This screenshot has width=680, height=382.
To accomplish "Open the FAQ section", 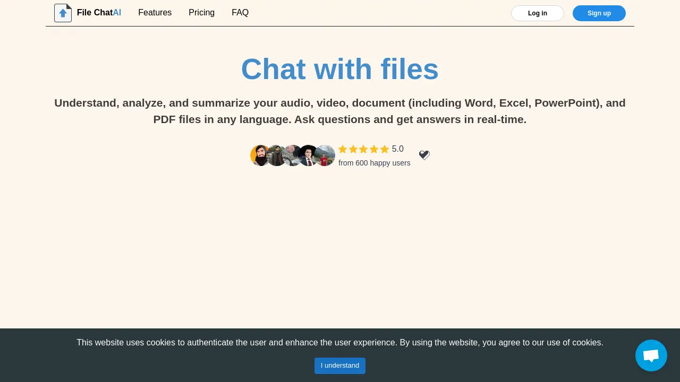I will [x=240, y=13].
